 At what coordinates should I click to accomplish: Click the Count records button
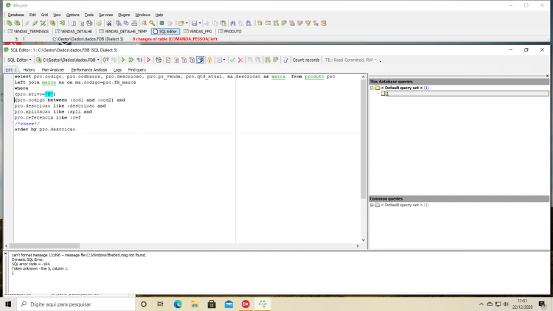(x=306, y=60)
